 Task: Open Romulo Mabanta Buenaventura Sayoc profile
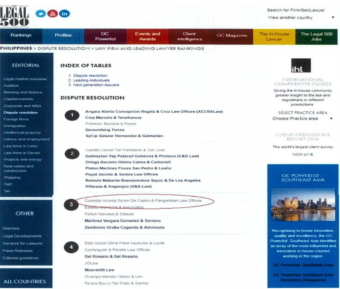pos(143,180)
